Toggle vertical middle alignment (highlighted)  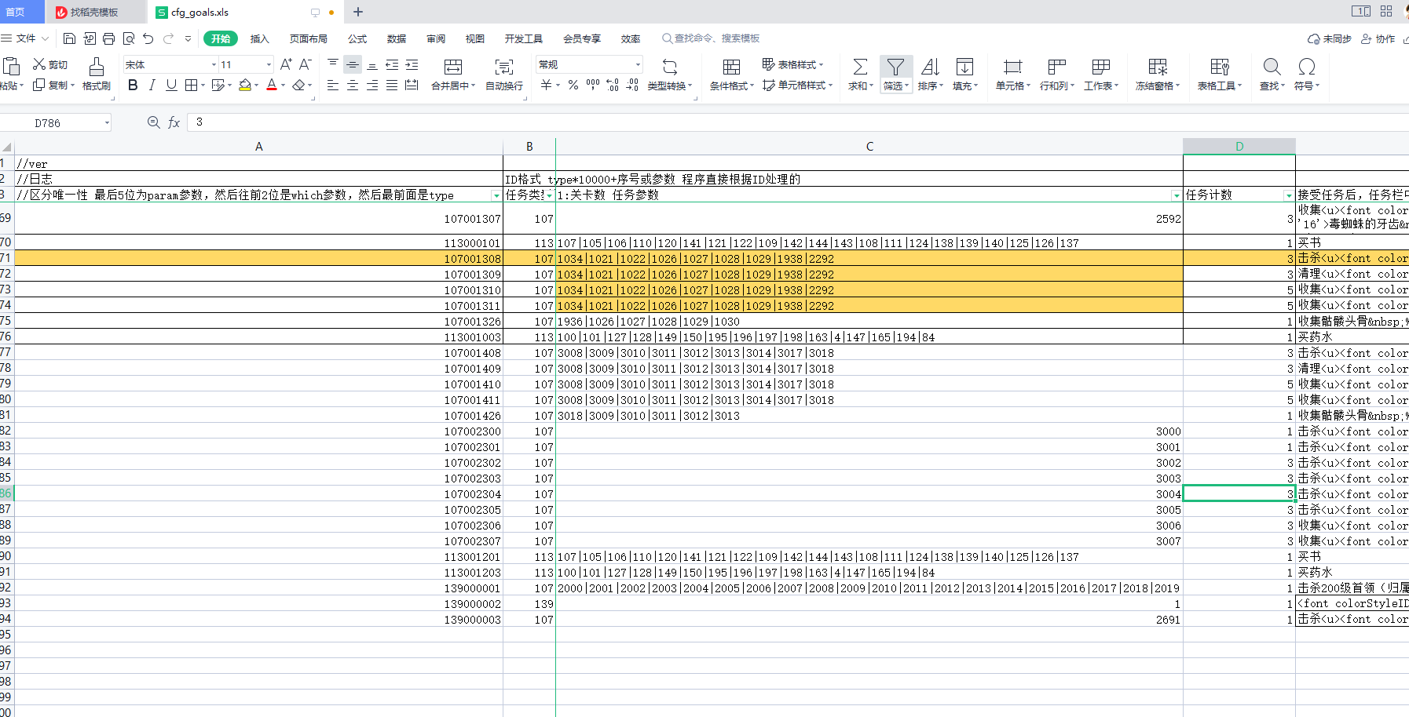[x=353, y=64]
